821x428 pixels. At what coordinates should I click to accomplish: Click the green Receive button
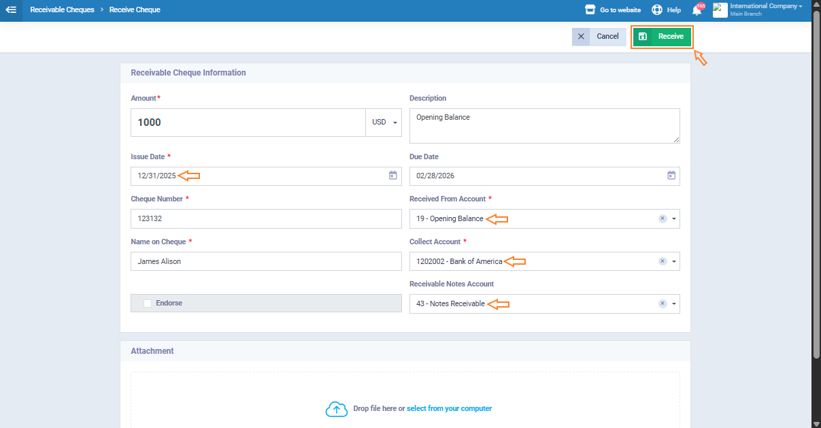coord(662,37)
